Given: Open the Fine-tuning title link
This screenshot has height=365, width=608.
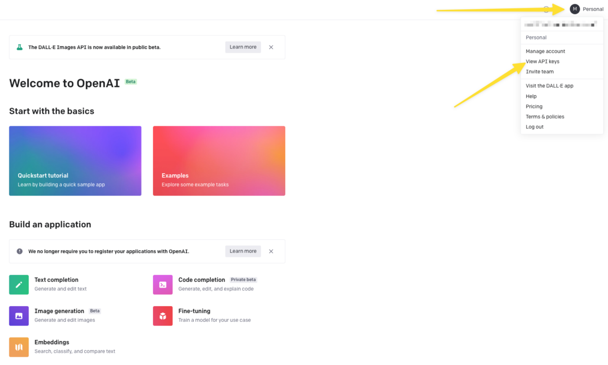Looking at the screenshot, I should [194, 311].
